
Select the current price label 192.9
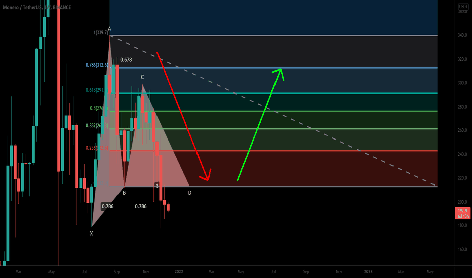[462, 211]
